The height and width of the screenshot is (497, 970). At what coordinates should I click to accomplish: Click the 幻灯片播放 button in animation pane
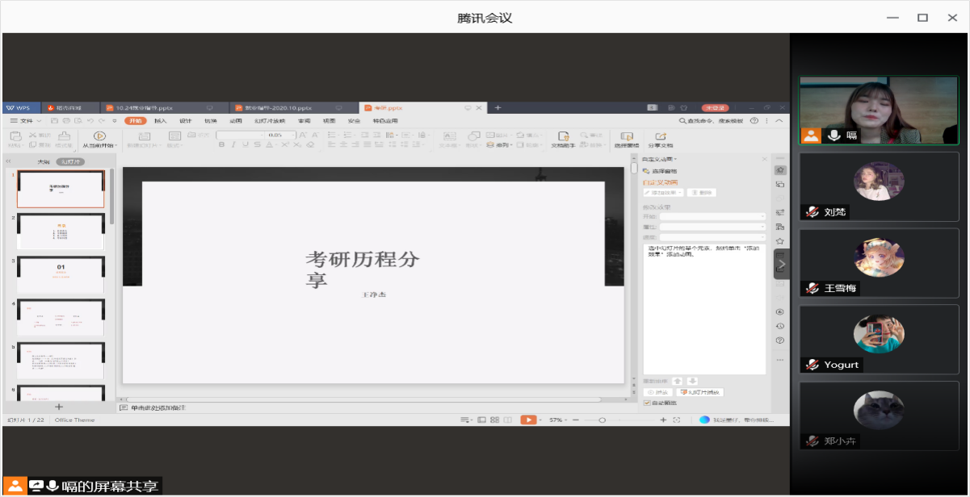[x=699, y=392]
